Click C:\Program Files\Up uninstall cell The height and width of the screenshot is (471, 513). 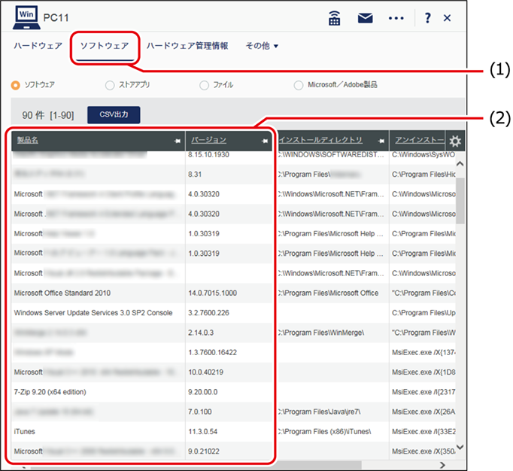tap(423, 312)
